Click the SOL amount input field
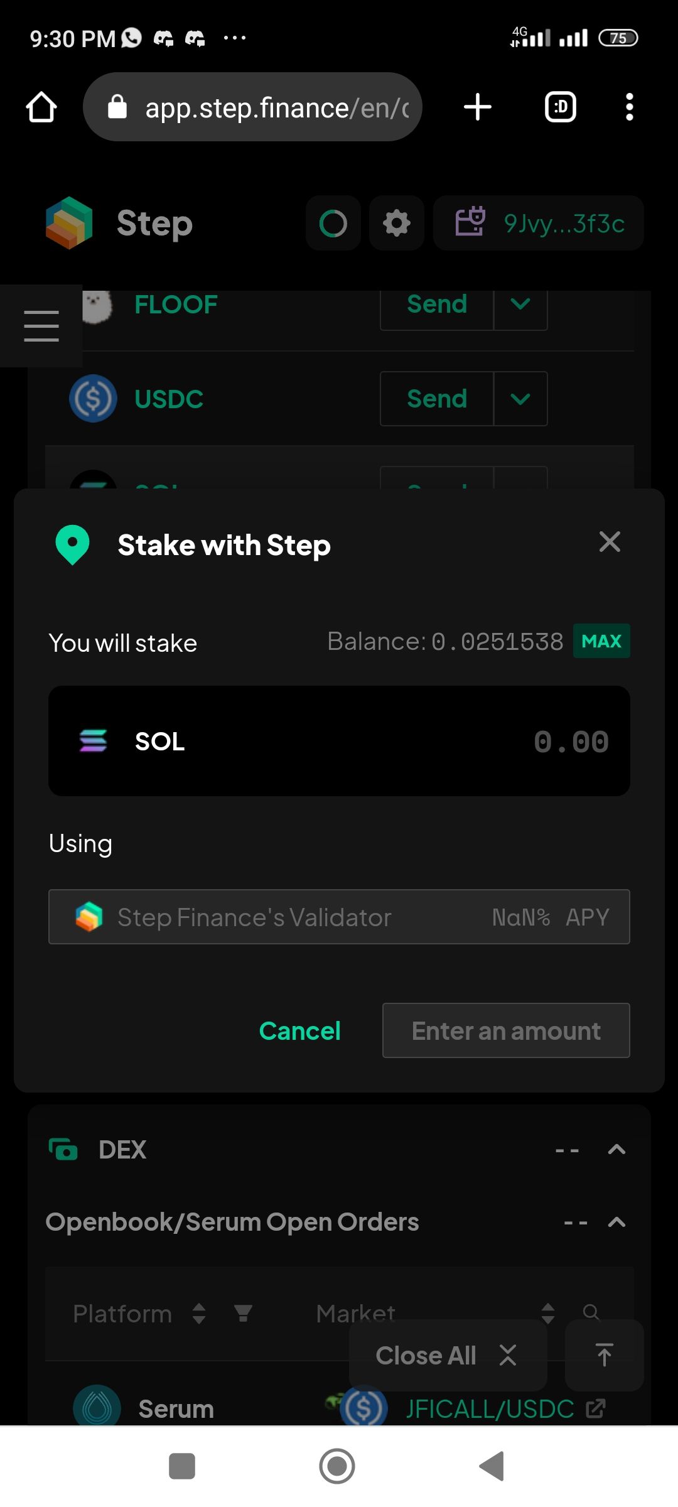 (x=339, y=741)
